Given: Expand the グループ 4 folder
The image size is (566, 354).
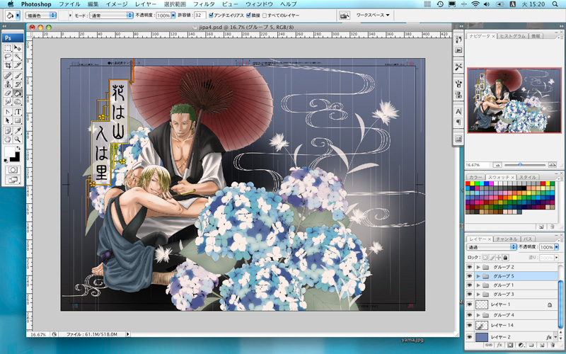Looking at the screenshot, I should coord(478,315).
